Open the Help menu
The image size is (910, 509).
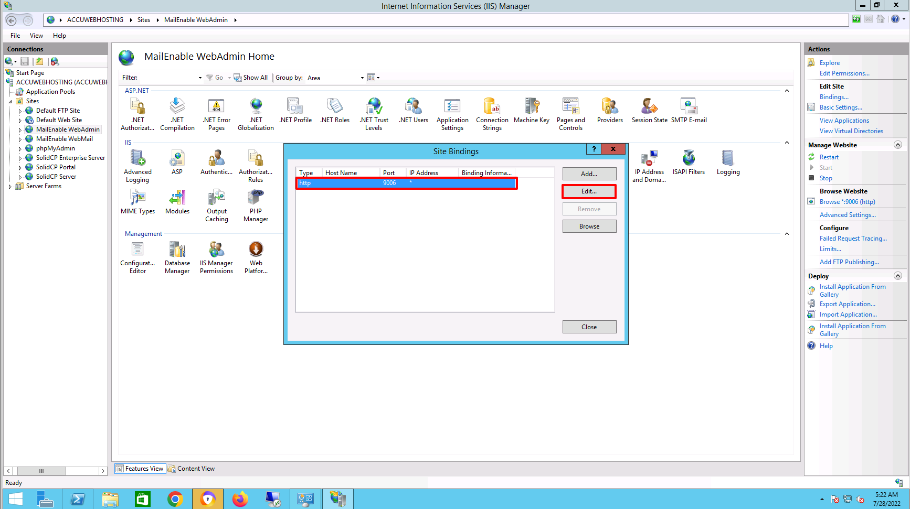click(59, 36)
